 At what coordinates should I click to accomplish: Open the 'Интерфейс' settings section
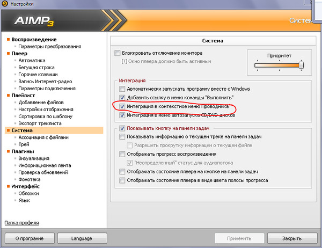pyautogui.click(x=25, y=186)
